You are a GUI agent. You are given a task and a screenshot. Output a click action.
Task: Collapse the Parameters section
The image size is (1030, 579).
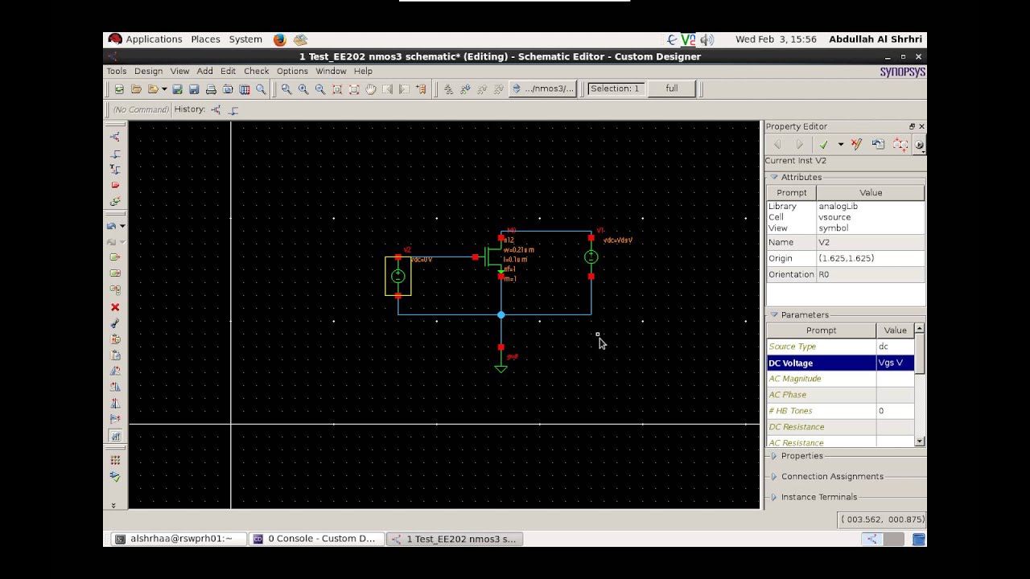774,314
